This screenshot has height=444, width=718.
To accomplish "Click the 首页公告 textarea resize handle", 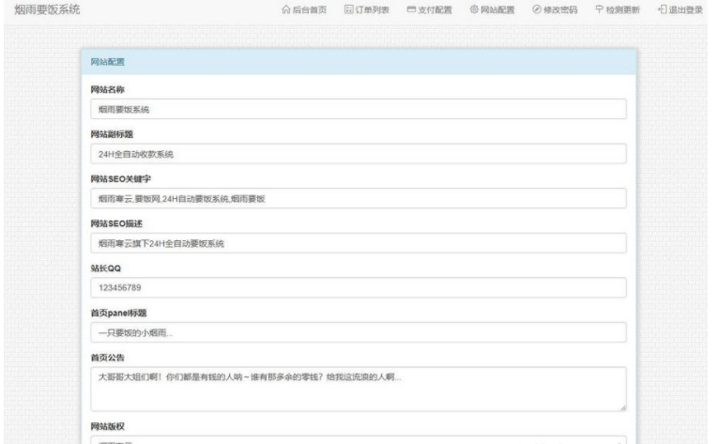I will pos(622,407).
